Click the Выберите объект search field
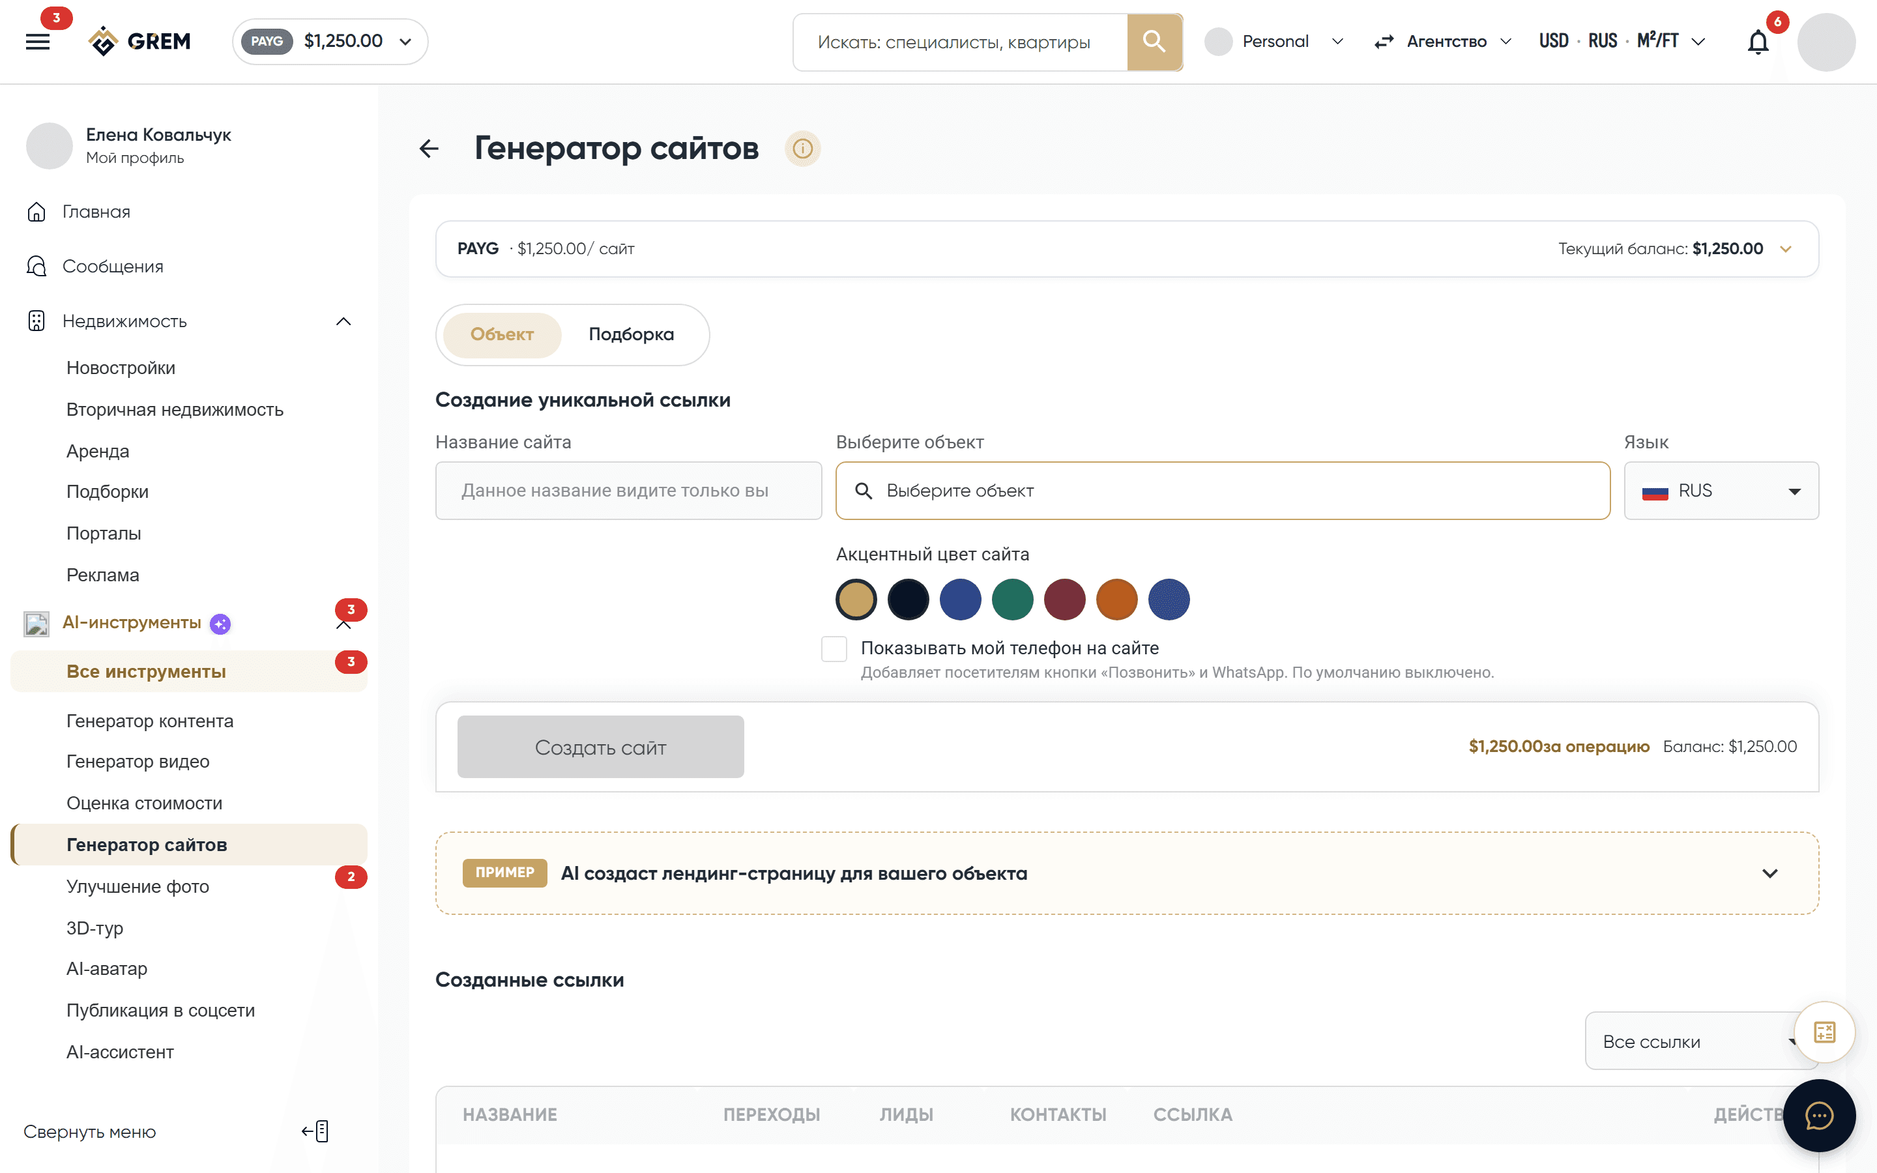Image resolution: width=1877 pixels, height=1173 pixels. click(1223, 490)
